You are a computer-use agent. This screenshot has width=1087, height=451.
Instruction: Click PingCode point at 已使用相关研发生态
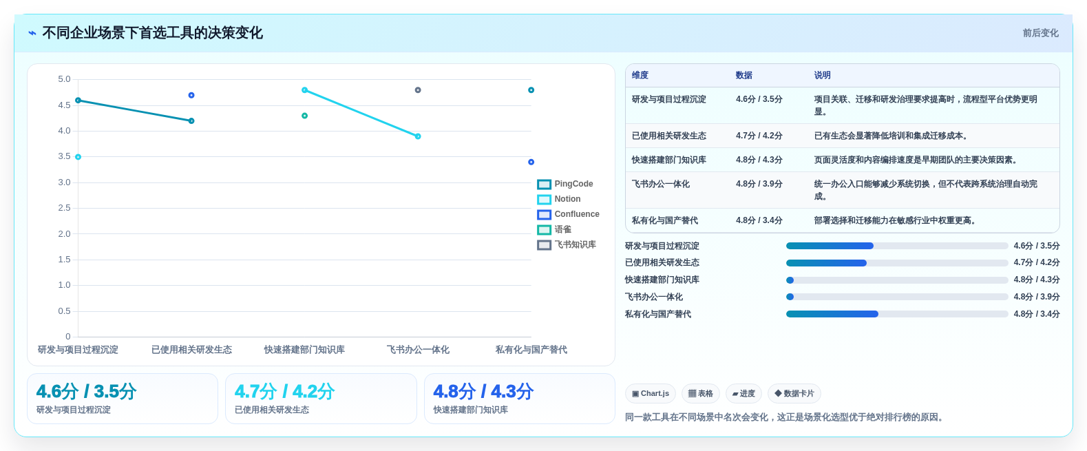[x=191, y=121]
